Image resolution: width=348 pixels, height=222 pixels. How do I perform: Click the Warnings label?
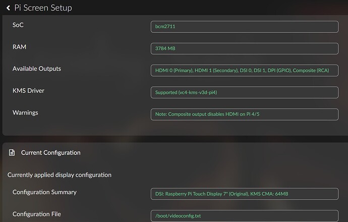click(25, 113)
